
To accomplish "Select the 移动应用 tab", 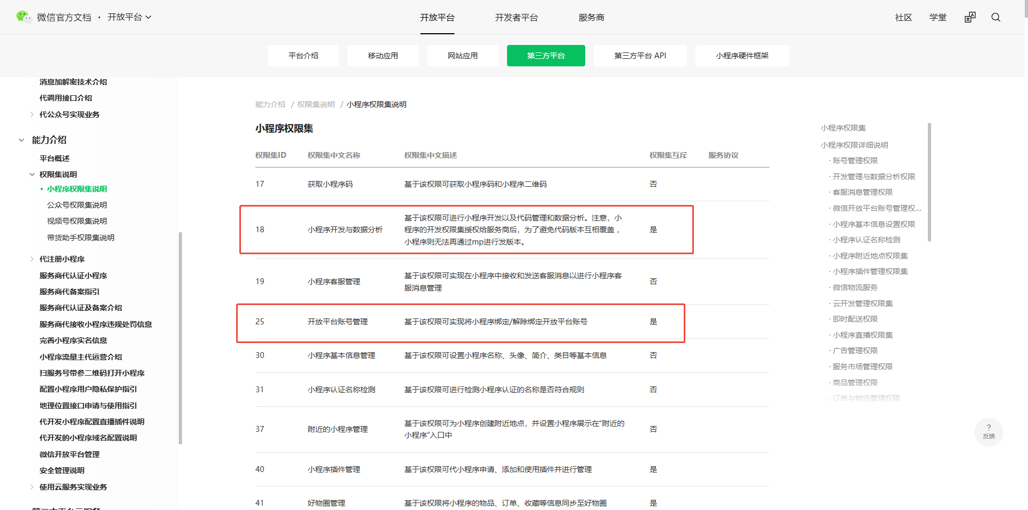I will click(383, 56).
